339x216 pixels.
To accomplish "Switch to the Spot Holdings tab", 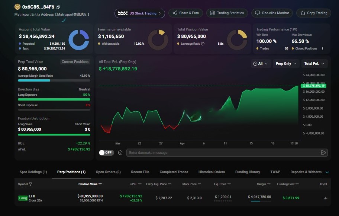I will pyautogui.click(x=33, y=172).
